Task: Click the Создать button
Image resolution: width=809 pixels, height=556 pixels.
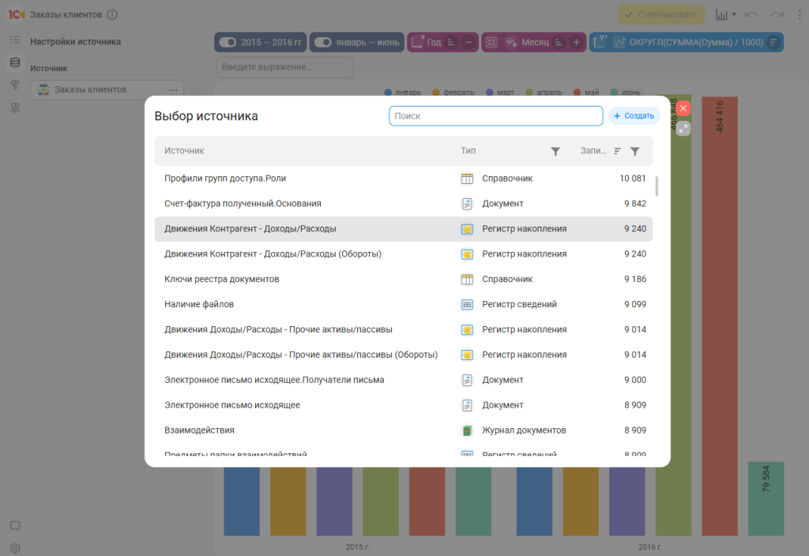Action: pyautogui.click(x=634, y=116)
